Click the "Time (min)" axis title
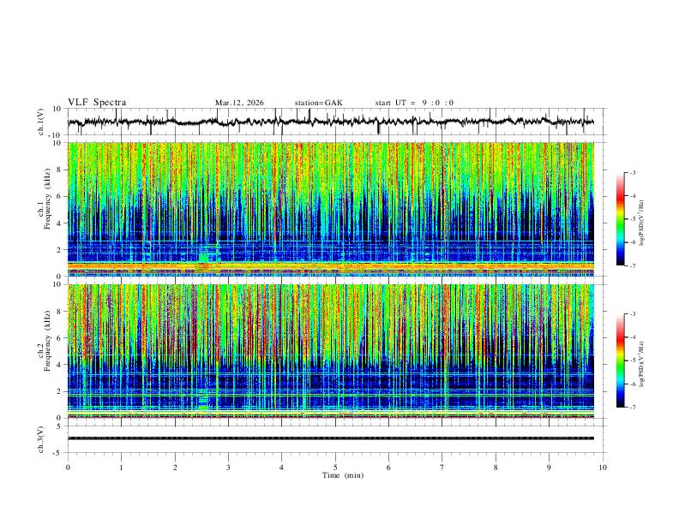 click(343, 475)
